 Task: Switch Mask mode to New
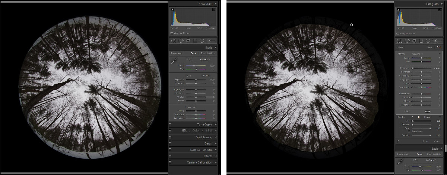[x=429, y=47]
